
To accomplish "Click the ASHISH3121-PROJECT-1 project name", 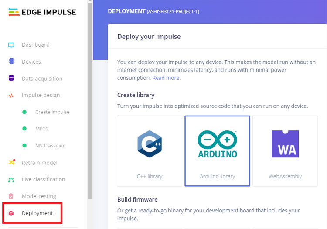I will pyautogui.click(x=173, y=11).
